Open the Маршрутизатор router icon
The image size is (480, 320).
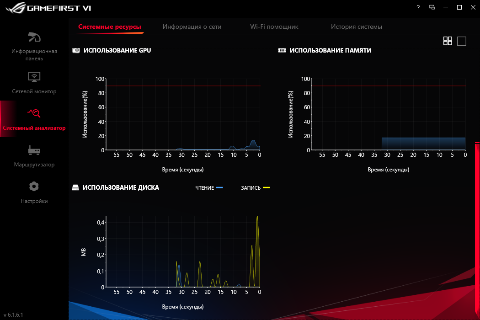pos(34,150)
